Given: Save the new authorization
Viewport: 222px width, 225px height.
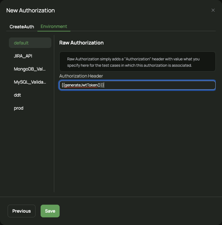Looking at the screenshot, I should [x=50, y=211].
